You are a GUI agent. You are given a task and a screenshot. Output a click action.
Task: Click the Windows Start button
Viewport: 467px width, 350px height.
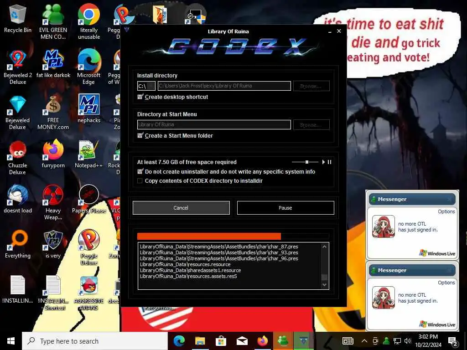(x=11, y=341)
